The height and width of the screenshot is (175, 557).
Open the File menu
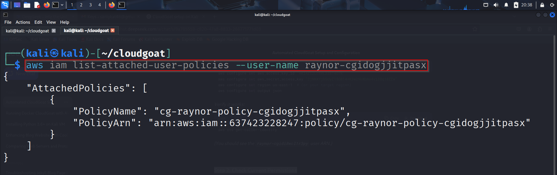click(8, 22)
